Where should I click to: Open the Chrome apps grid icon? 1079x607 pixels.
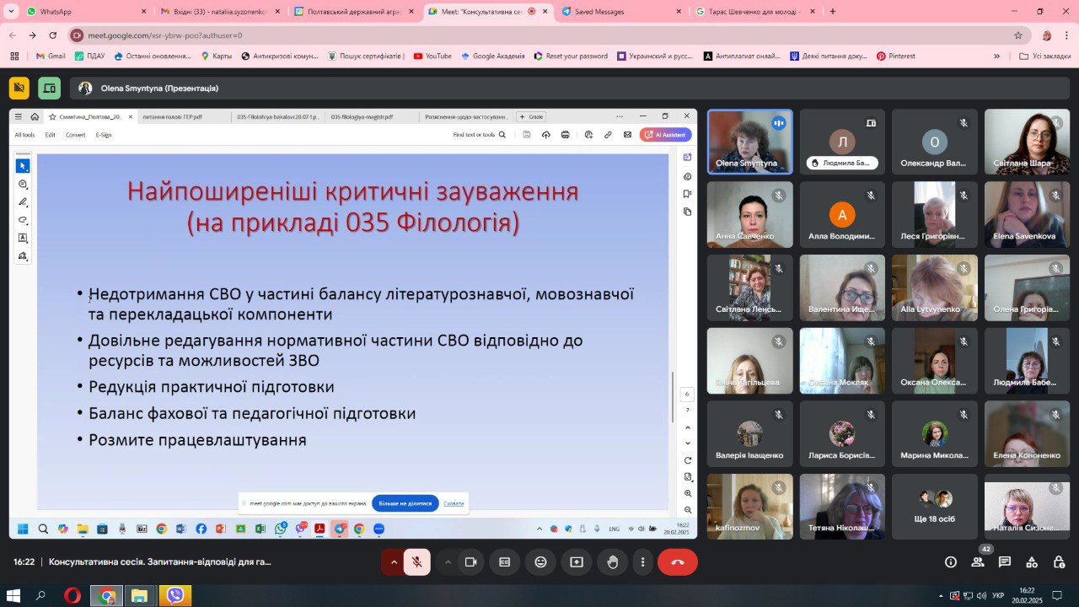[14, 56]
